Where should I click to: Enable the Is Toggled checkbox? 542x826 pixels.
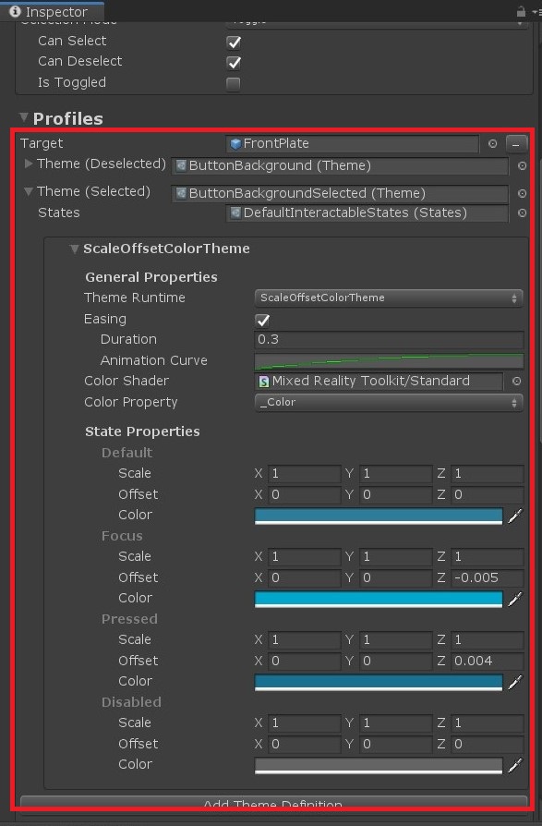(x=233, y=84)
